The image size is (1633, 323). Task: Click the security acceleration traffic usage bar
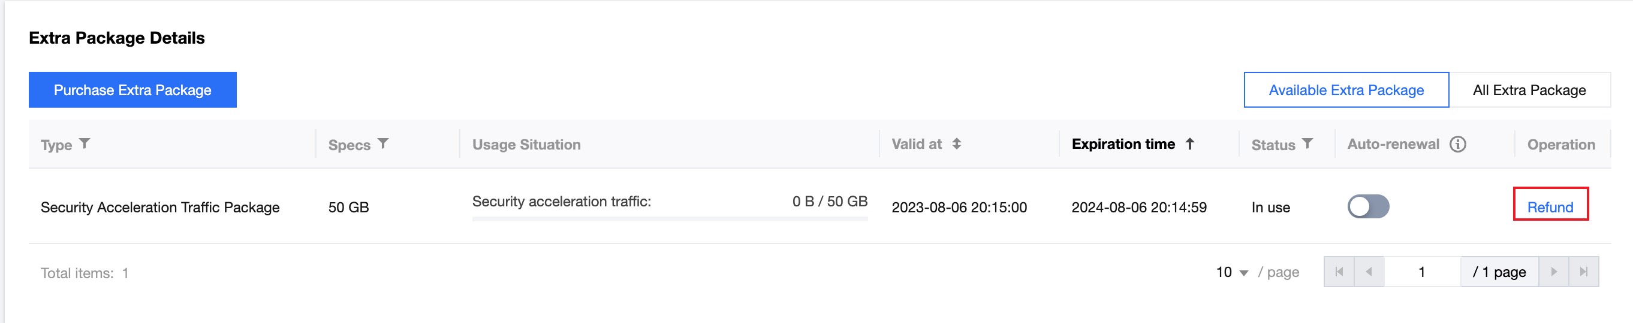click(x=670, y=219)
